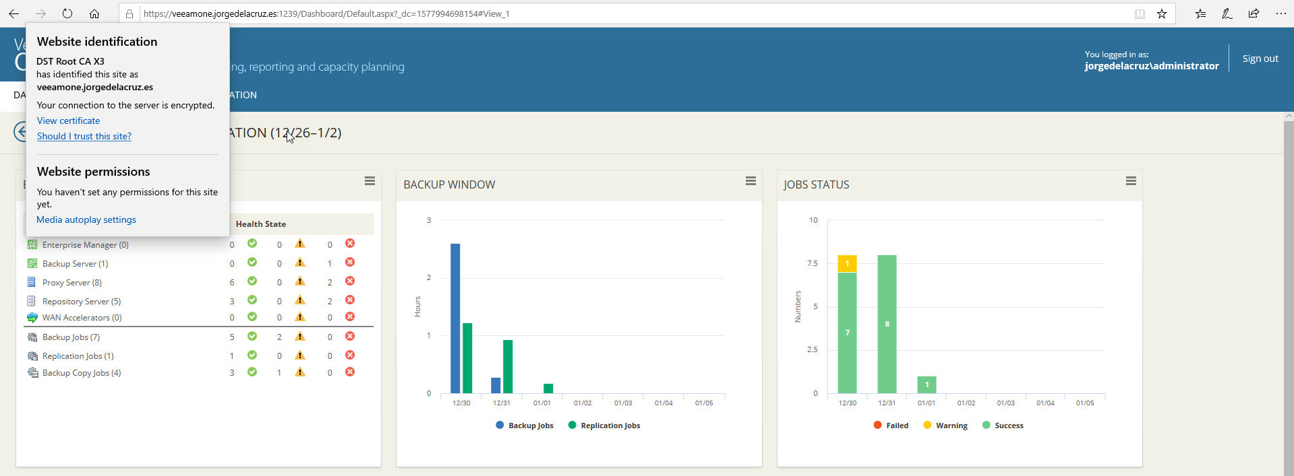Viewport: 1294px width, 476px height.
Task: Toggle Backup Jobs legend in Backup Window
Action: click(x=525, y=426)
